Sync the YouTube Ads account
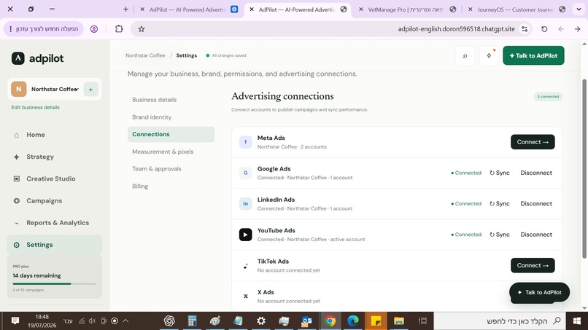Image resolution: width=588 pixels, height=330 pixels. coord(500,235)
